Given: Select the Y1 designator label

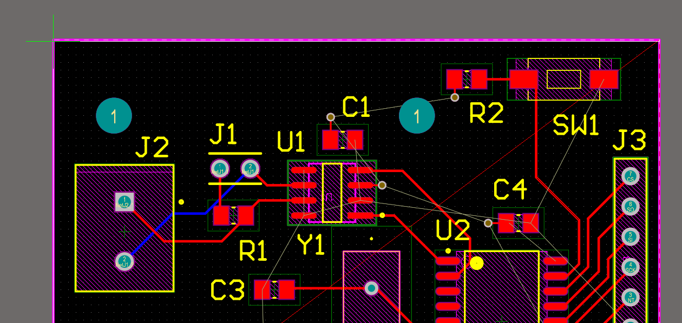Looking at the screenshot, I should click(311, 245).
